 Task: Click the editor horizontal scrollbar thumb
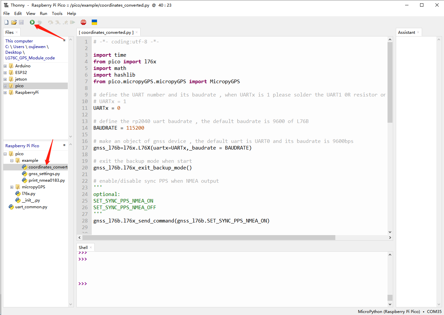pos(209,238)
